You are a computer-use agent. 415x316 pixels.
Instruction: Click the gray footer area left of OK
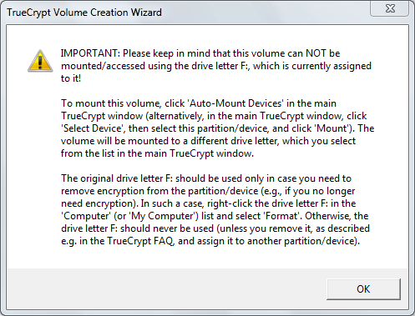(166, 288)
